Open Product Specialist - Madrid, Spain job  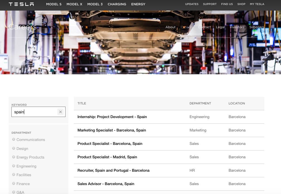click(x=107, y=157)
